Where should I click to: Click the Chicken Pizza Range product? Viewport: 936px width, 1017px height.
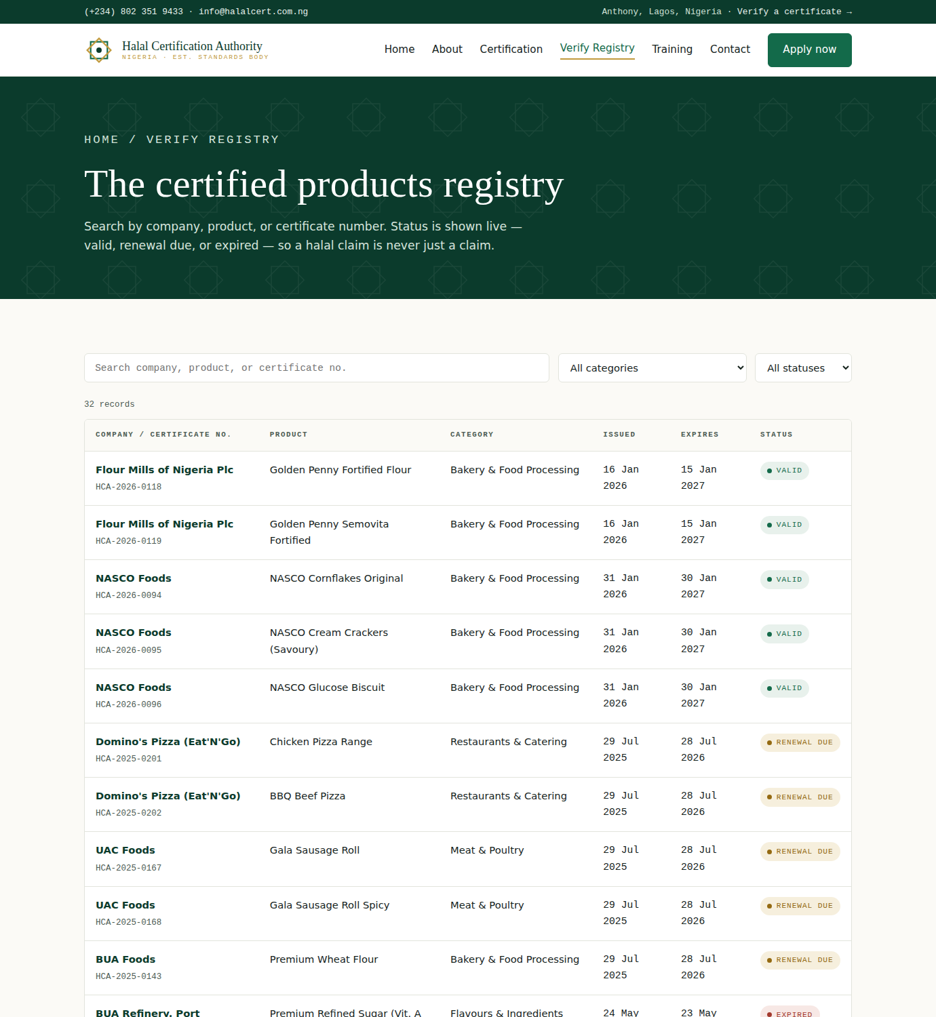pos(321,742)
